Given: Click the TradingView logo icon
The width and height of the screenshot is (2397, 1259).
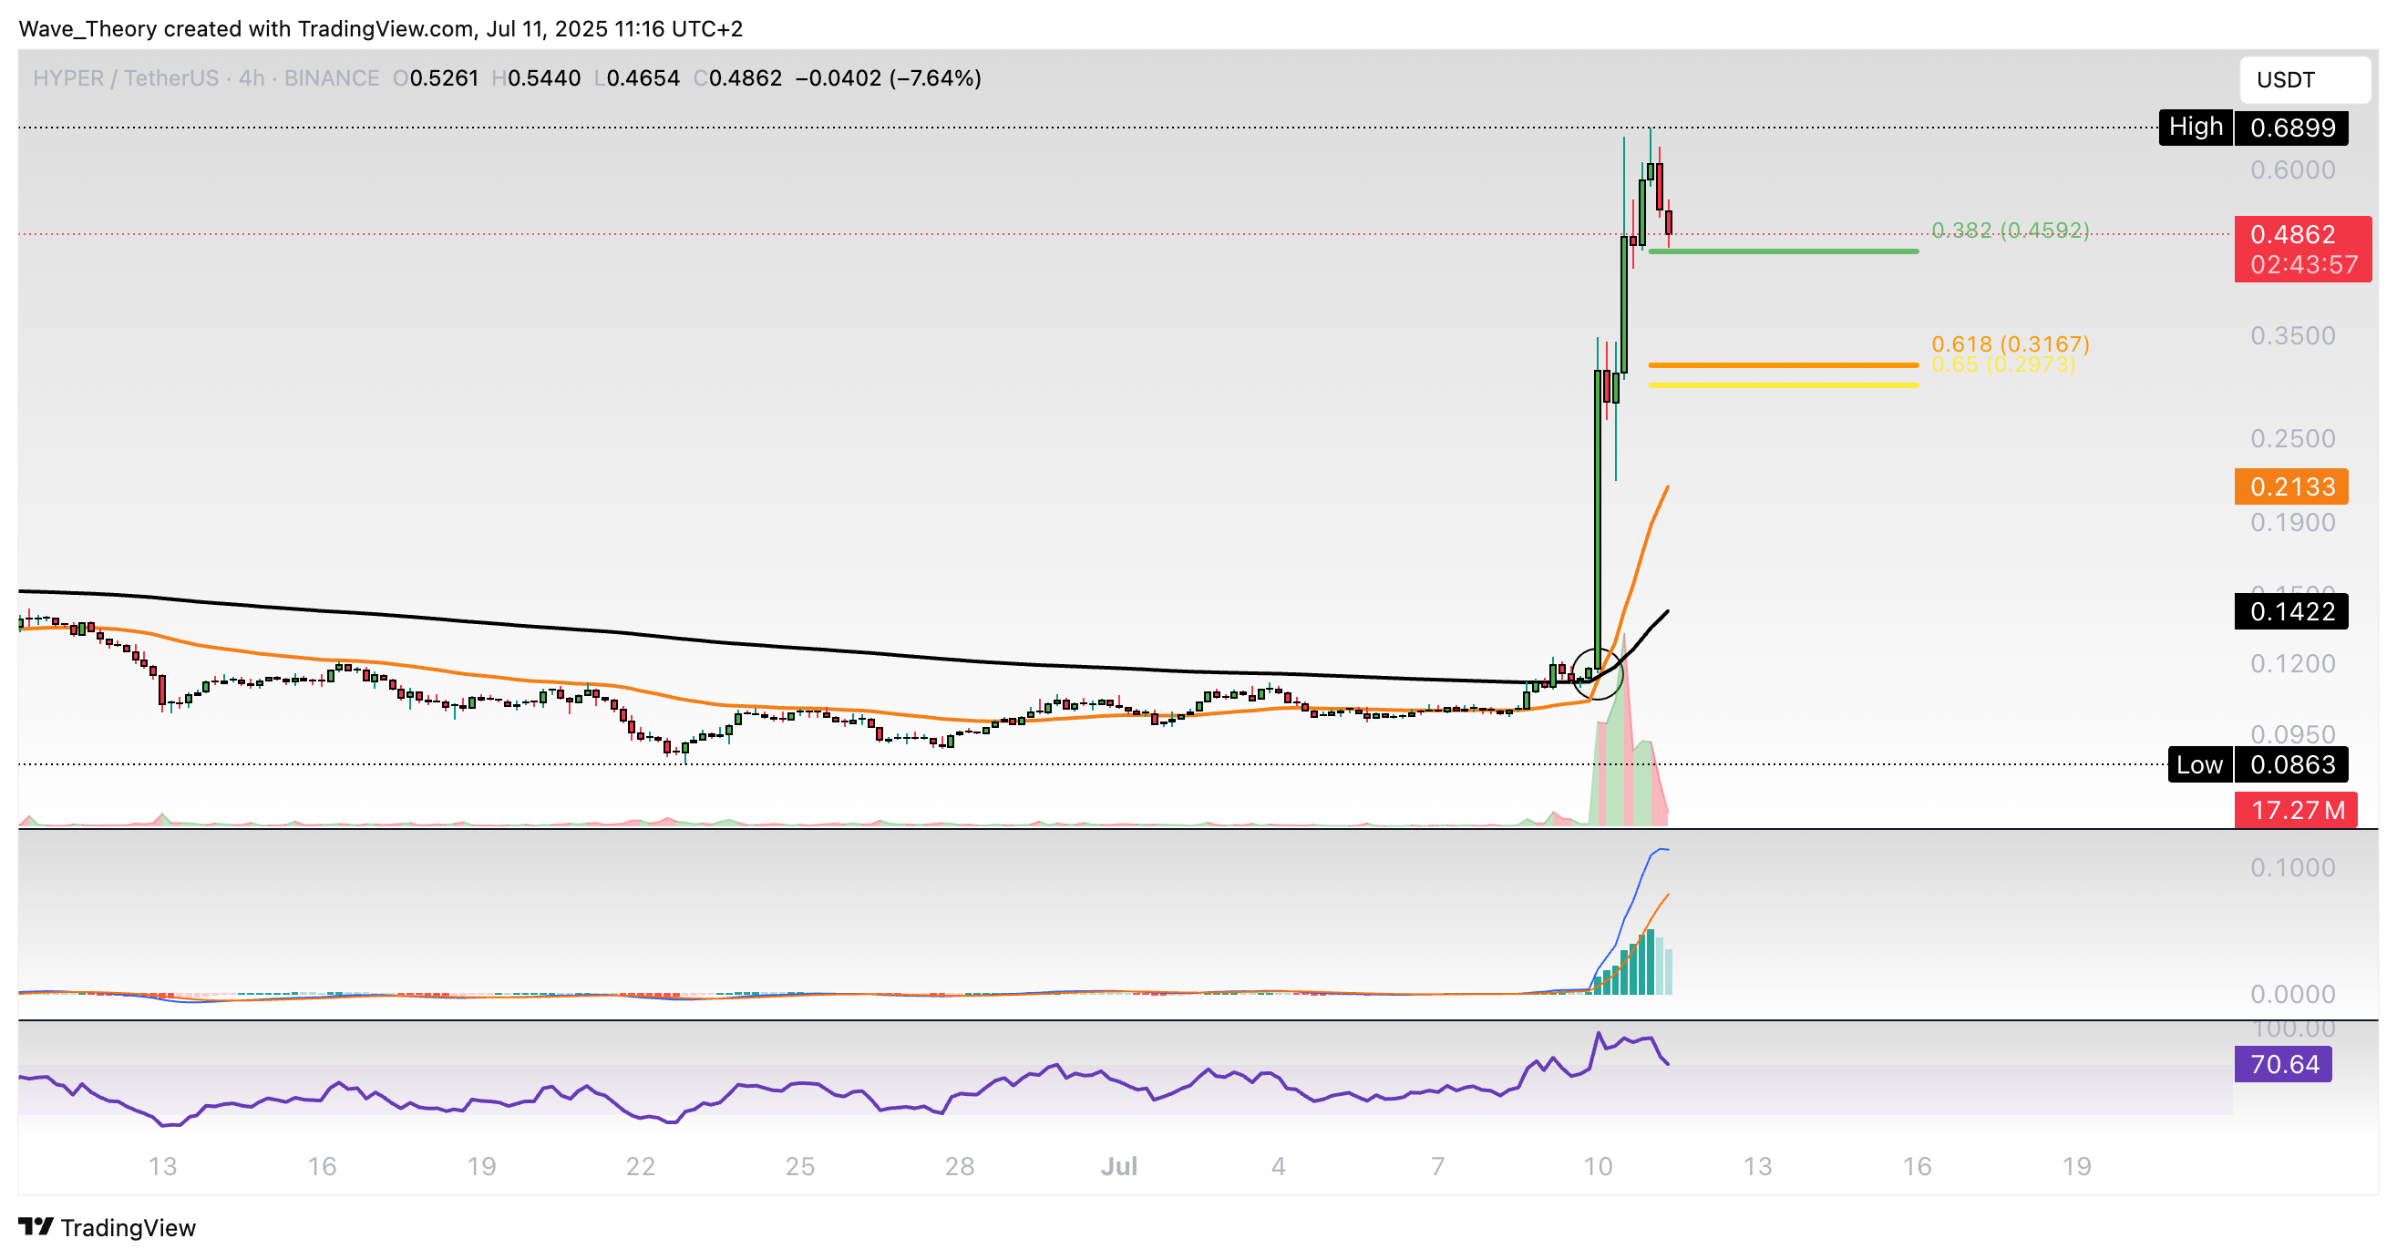Looking at the screenshot, I should pos(36,1226).
